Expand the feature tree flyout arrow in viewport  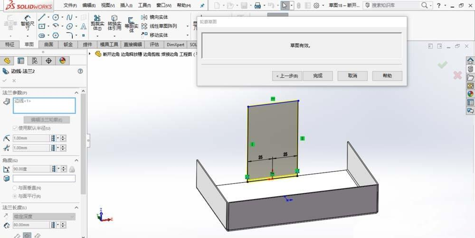point(90,54)
